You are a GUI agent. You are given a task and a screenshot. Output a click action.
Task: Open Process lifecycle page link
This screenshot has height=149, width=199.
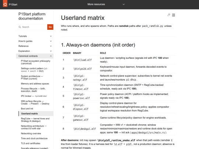click(33, 90)
